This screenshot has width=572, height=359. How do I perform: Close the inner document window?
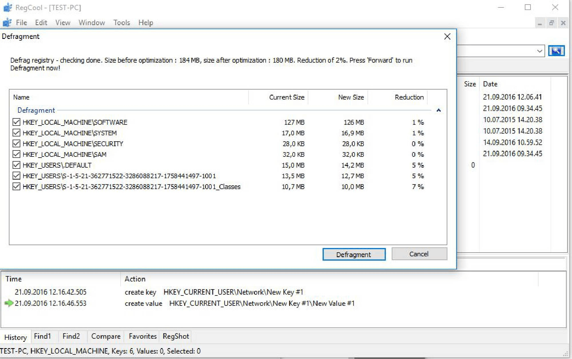point(563,23)
